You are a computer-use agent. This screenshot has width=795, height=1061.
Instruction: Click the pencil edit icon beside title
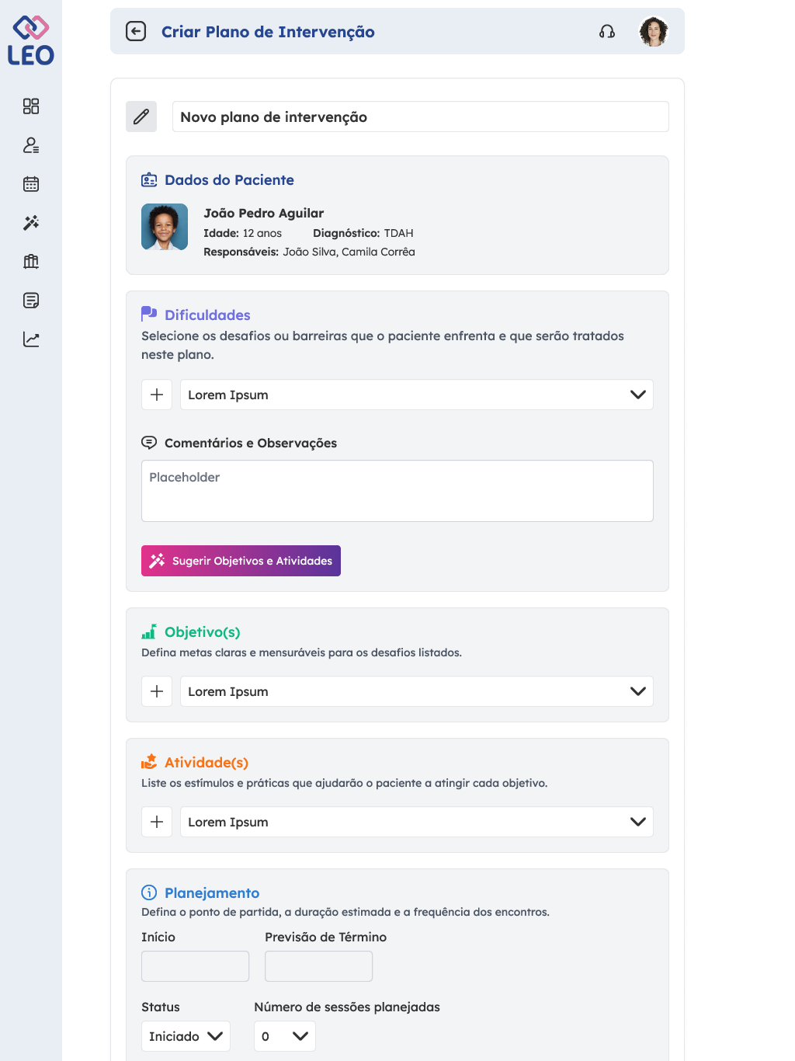[141, 117]
